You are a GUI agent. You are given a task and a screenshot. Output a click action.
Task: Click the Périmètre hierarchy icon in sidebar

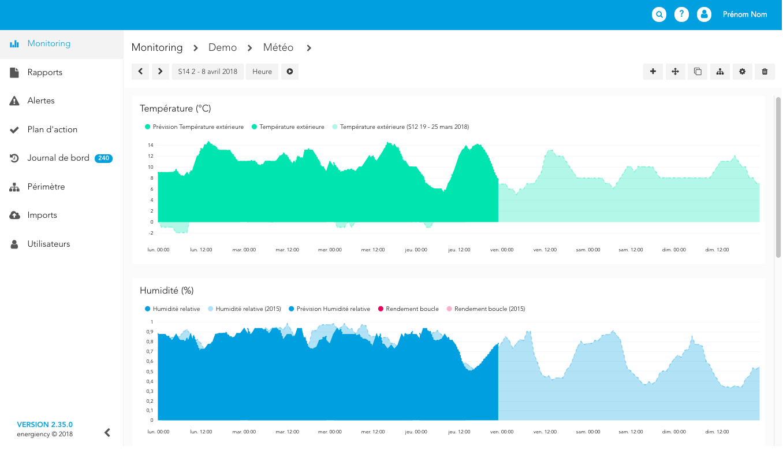pyautogui.click(x=14, y=187)
